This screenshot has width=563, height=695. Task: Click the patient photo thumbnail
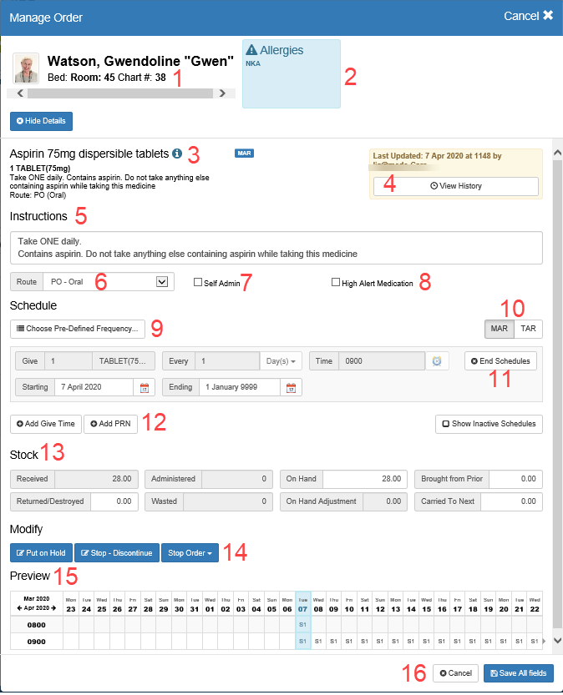[26, 68]
